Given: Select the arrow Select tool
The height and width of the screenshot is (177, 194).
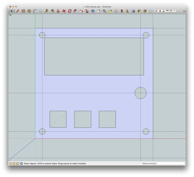Looking at the screenshot, I should 12,11.
